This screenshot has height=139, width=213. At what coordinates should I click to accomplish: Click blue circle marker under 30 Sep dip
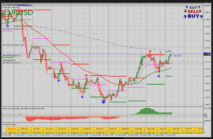[x=159, y=76]
